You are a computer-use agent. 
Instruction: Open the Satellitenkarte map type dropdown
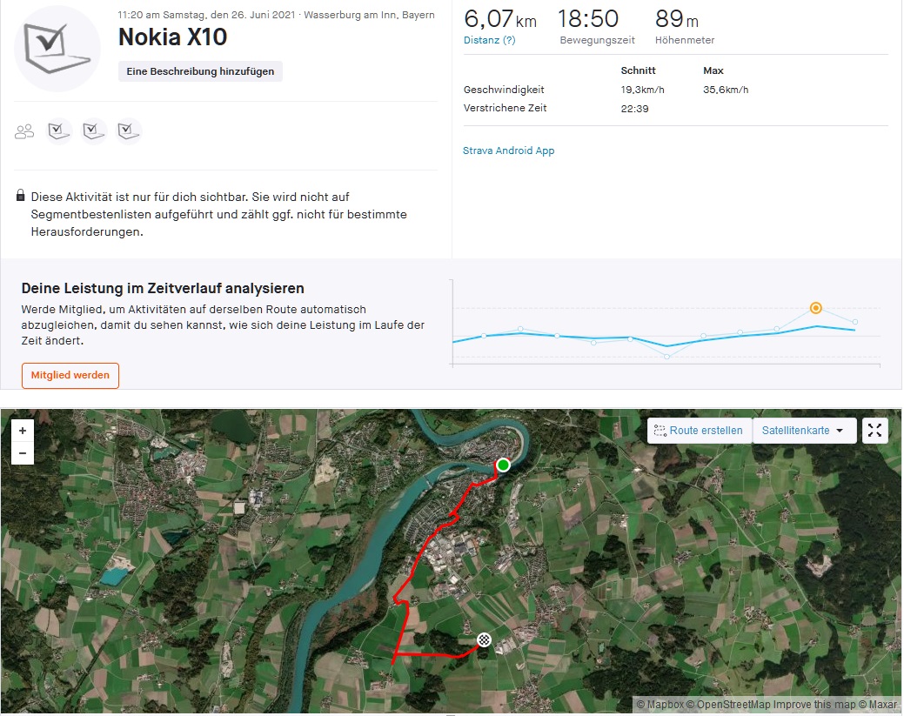point(803,431)
